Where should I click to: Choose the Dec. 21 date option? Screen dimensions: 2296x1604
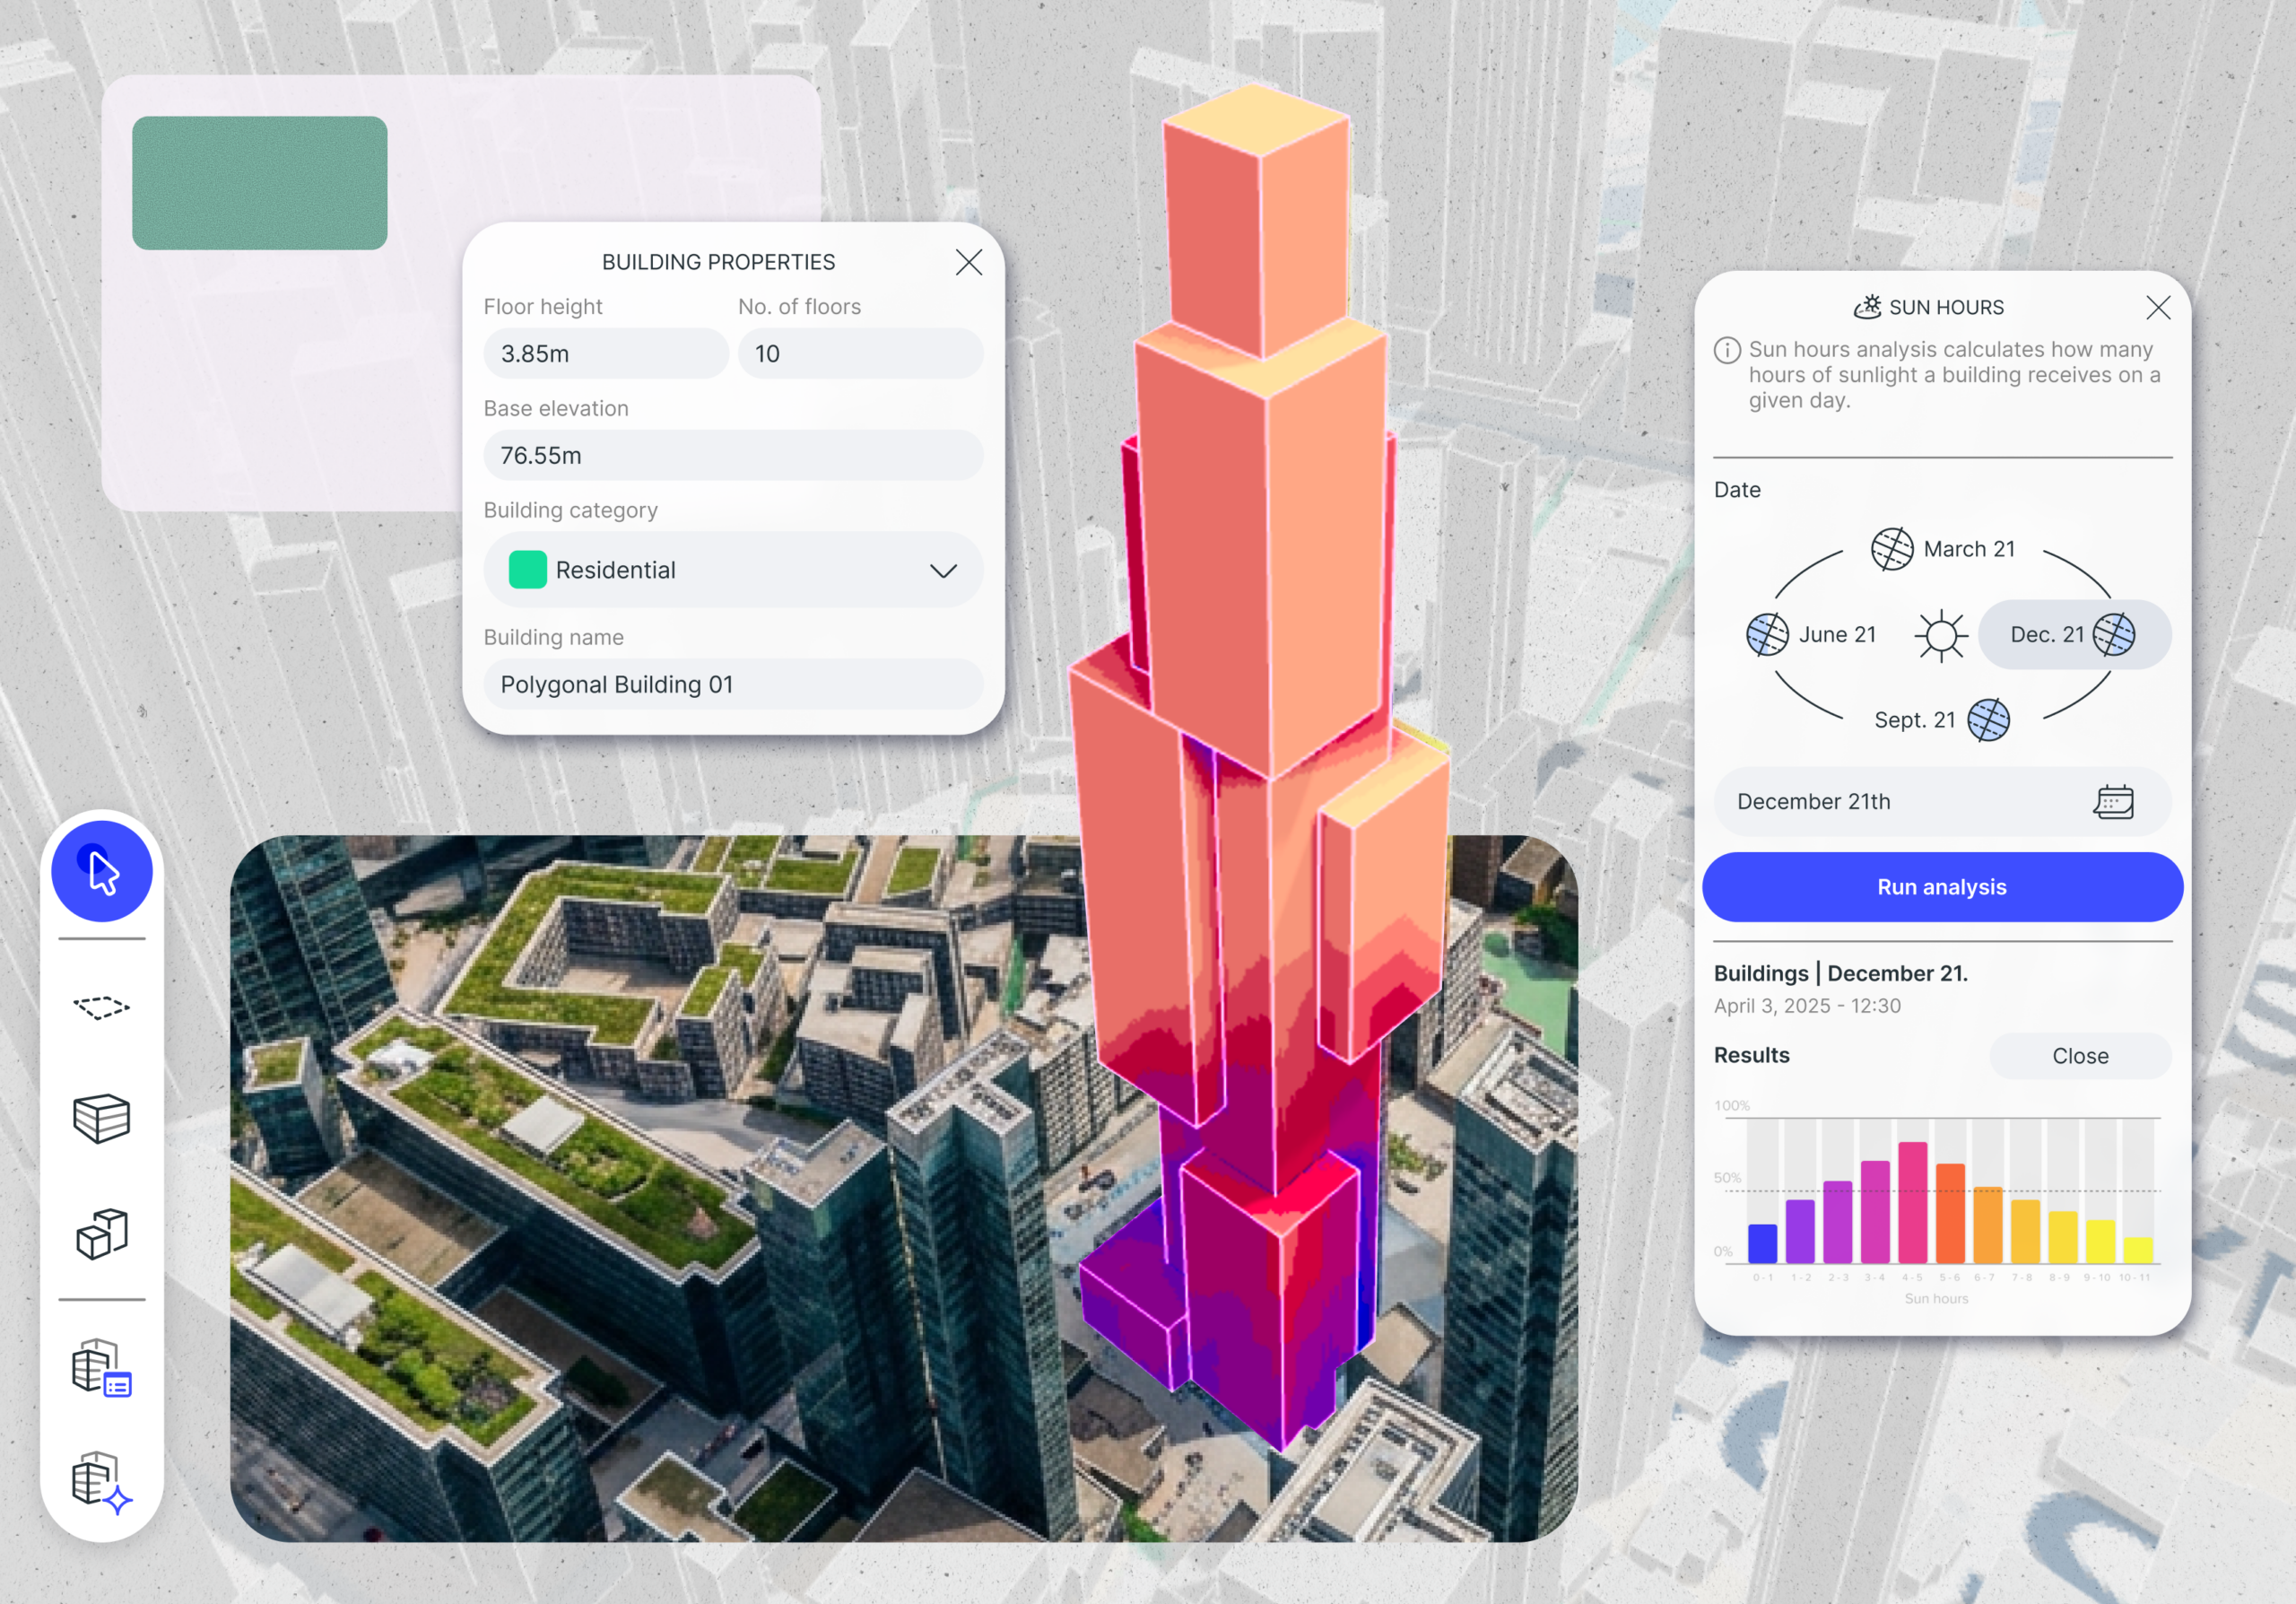[2075, 634]
